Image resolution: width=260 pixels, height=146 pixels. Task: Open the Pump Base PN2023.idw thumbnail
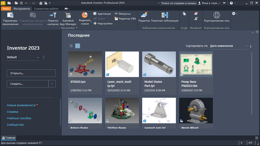(x=196, y=64)
